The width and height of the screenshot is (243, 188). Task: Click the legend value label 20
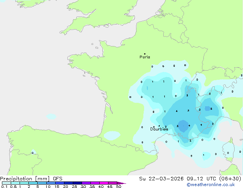(66, 186)
